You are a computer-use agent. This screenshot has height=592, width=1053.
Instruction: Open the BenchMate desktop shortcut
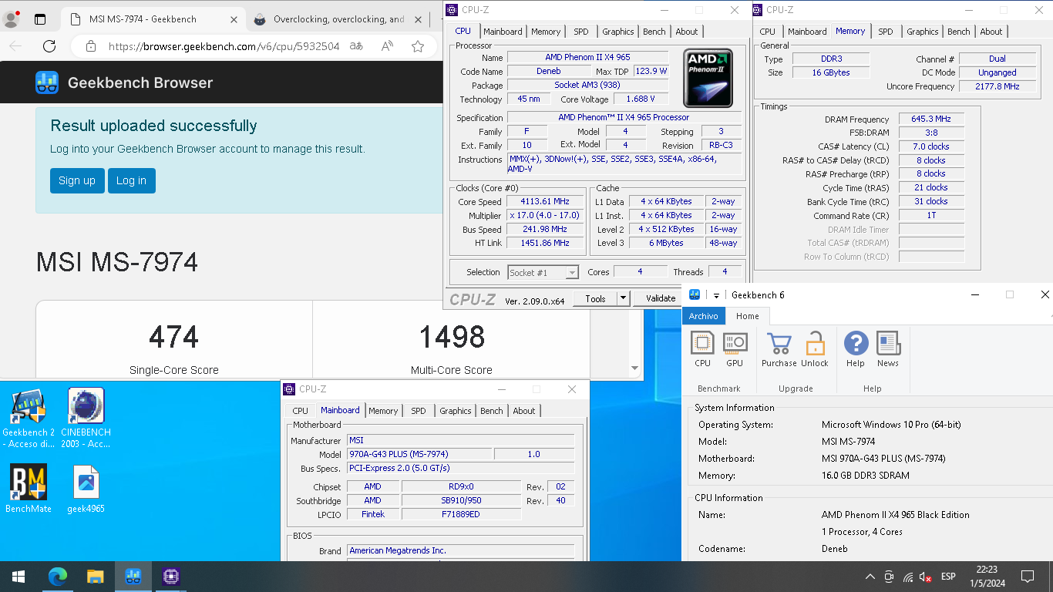(x=29, y=489)
